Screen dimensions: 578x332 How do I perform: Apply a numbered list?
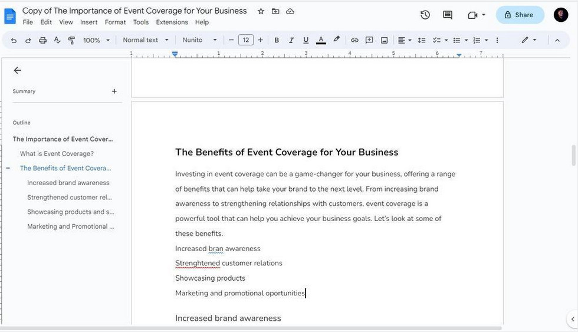(477, 40)
